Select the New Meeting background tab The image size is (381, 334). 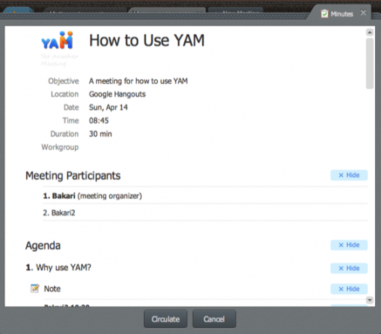tap(235, 11)
